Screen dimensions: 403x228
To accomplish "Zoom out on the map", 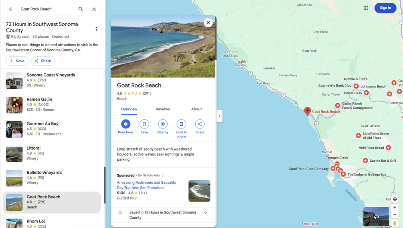I will tap(395, 215).
